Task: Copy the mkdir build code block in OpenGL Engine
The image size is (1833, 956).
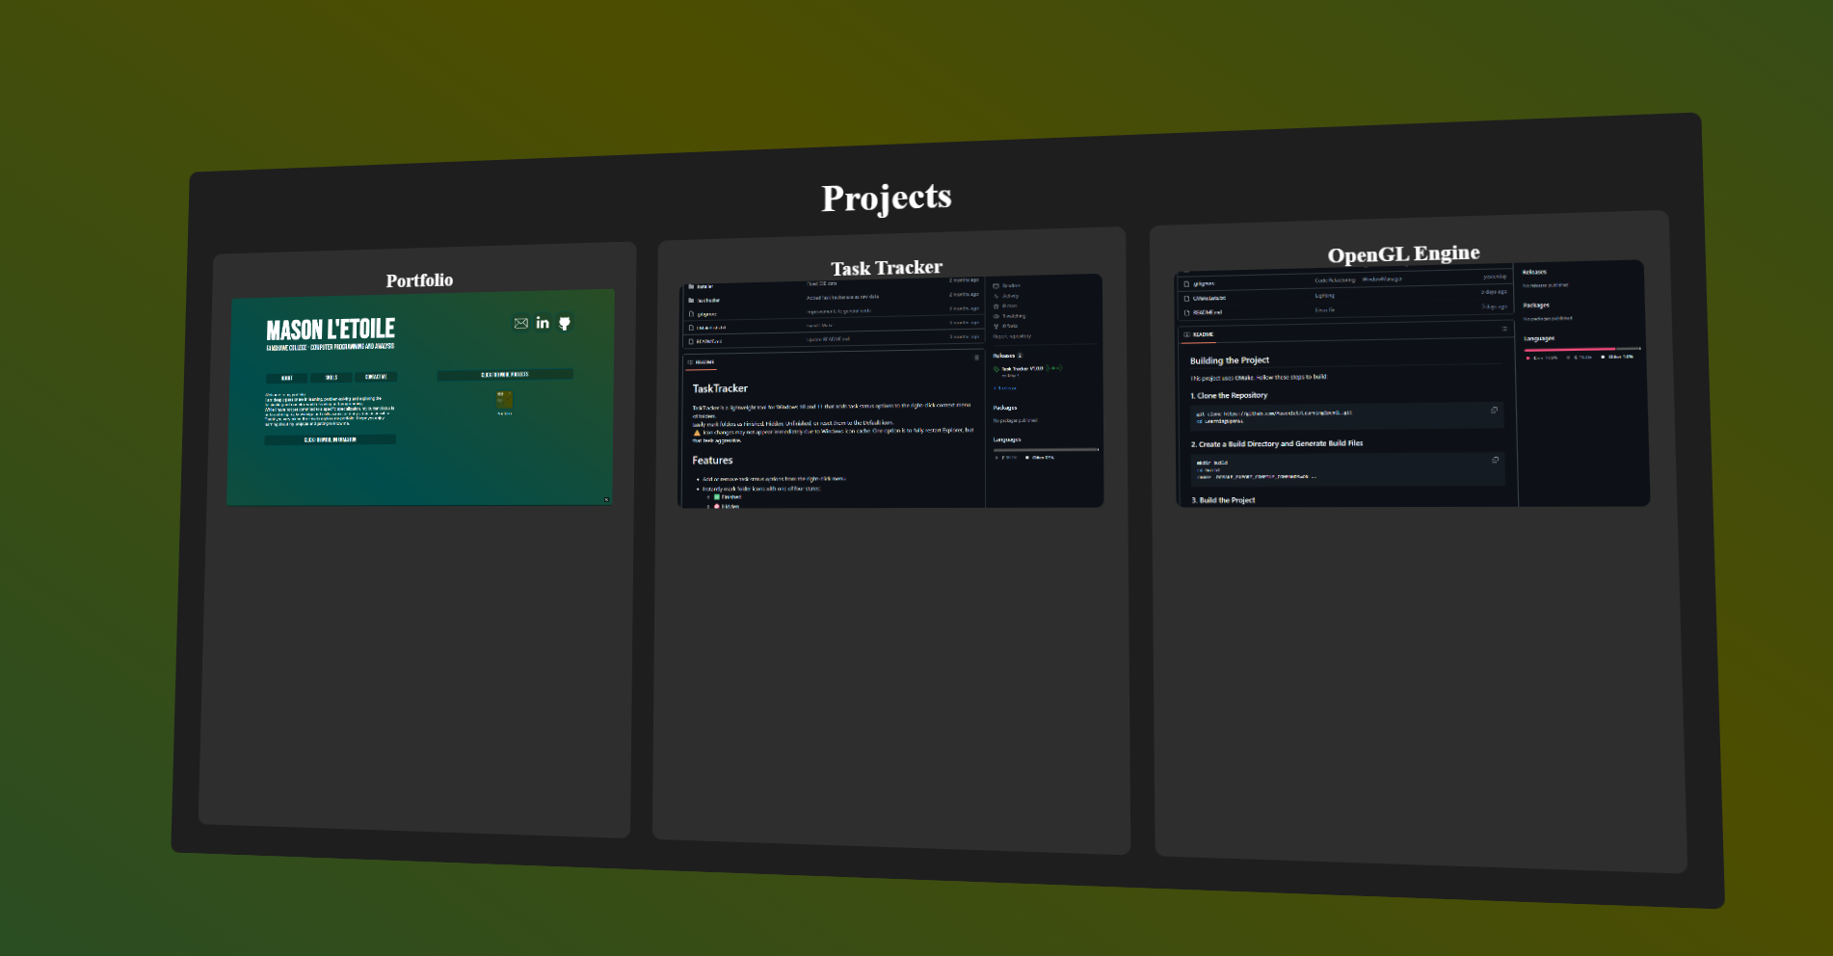Action: (1495, 460)
